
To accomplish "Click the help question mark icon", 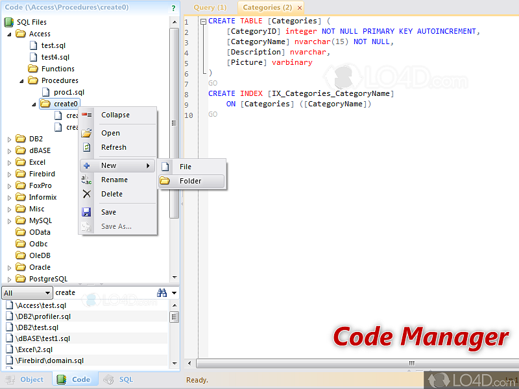I will click(173, 8).
